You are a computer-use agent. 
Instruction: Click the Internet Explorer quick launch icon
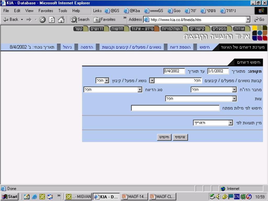coord(34,197)
